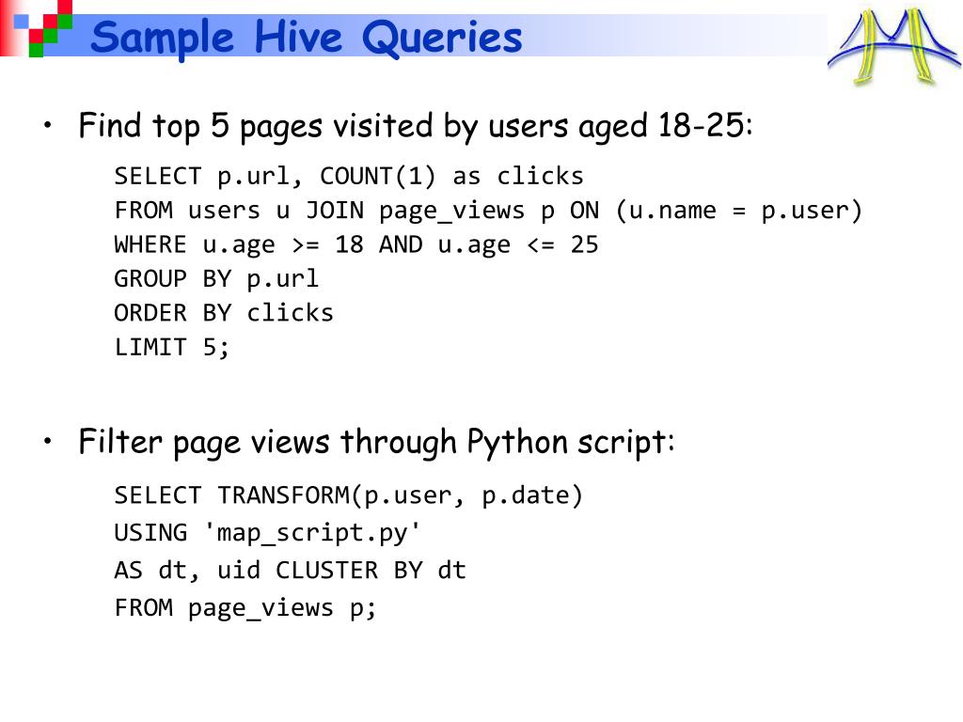The image size is (963, 722).
Task: Click the 'LIMIT 5;' line
Action: pyautogui.click(x=172, y=348)
